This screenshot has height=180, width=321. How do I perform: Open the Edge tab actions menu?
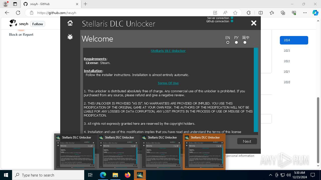click(15, 4)
